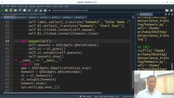Image resolution: width=174 pixels, height=98 pixels.
Task: Click the Run selection or current line icon
Action: [15, 10]
